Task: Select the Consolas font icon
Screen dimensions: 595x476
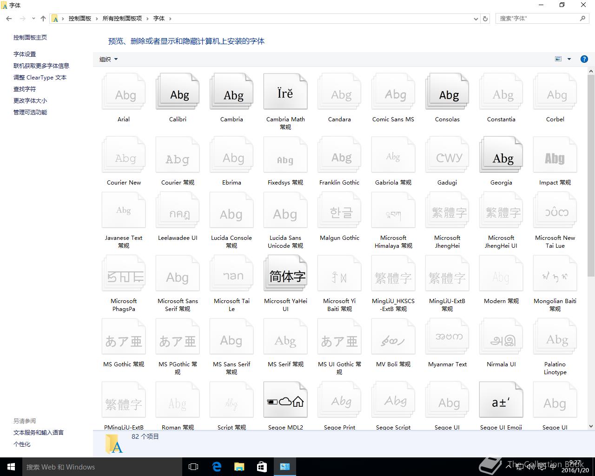Action: coord(447,92)
